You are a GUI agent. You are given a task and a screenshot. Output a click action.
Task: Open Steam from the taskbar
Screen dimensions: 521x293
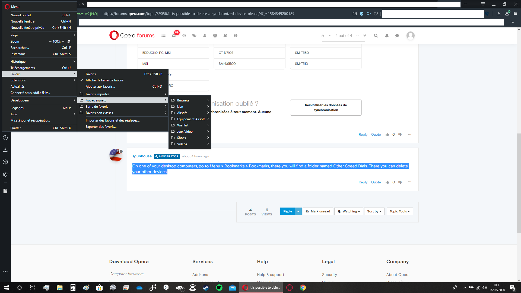coord(206,288)
